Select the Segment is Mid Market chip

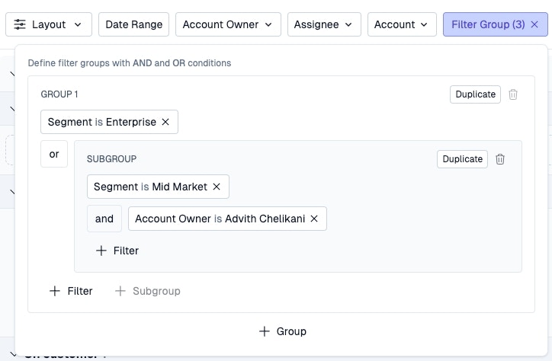pyautogui.click(x=150, y=187)
